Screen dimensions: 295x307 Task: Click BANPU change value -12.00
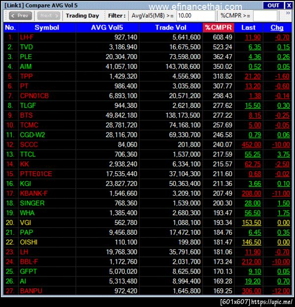pos(281,291)
